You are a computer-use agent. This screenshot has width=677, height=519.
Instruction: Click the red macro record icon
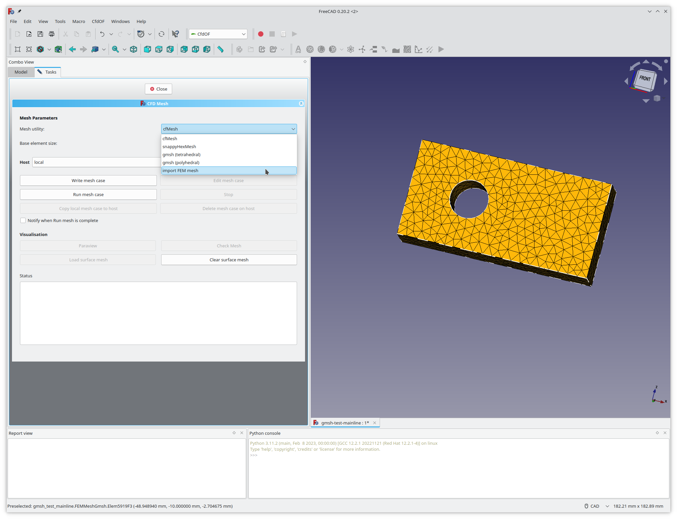261,34
